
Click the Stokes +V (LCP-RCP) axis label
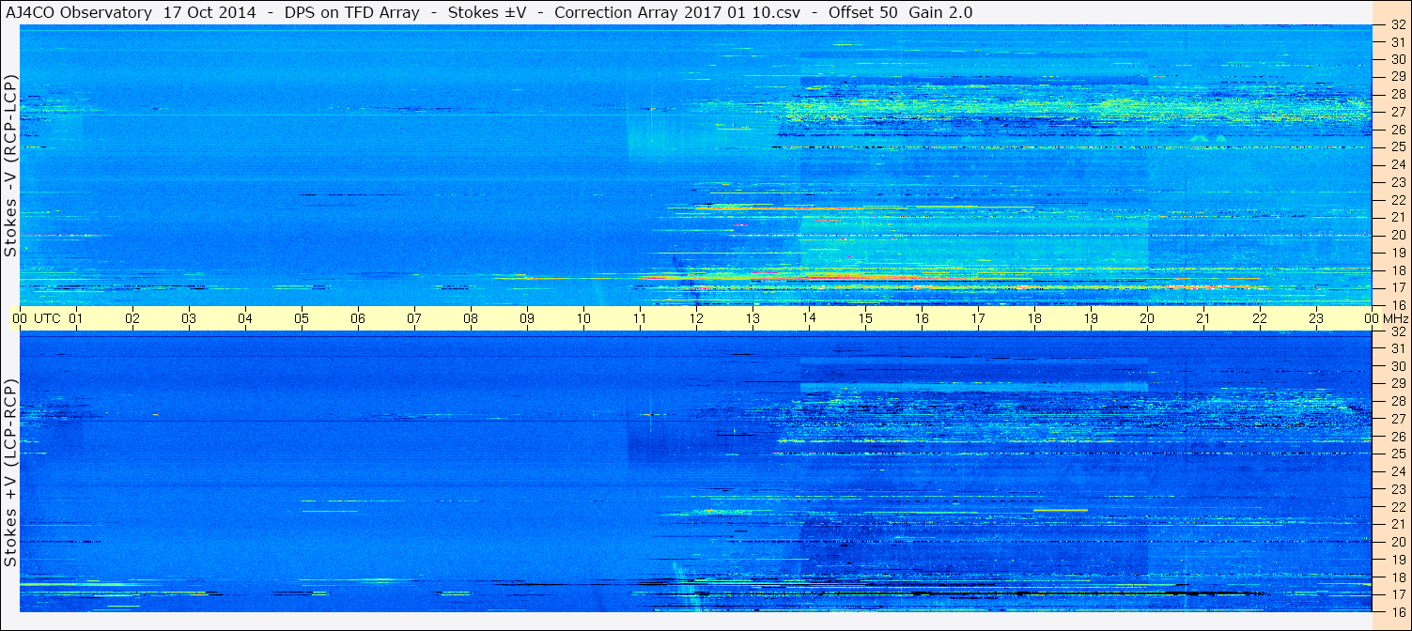pyautogui.click(x=10, y=474)
